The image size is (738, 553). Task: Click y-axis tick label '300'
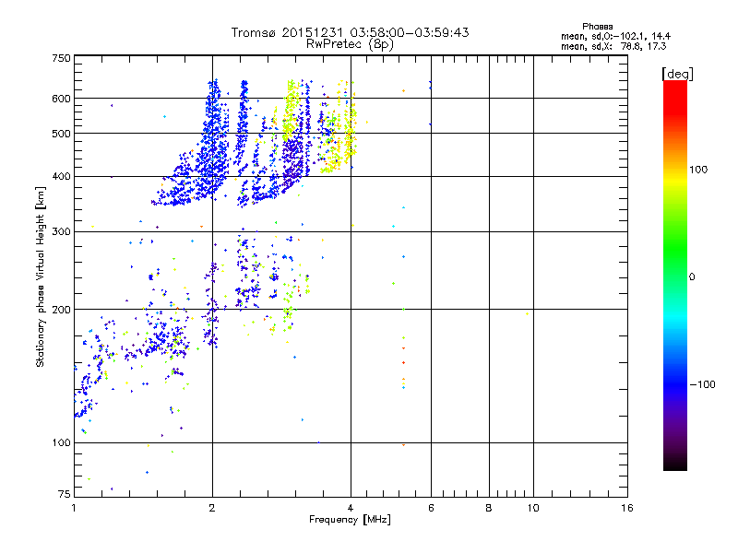(61, 232)
